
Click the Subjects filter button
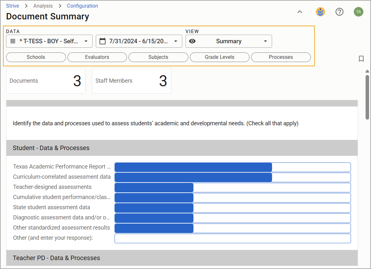pos(158,57)
